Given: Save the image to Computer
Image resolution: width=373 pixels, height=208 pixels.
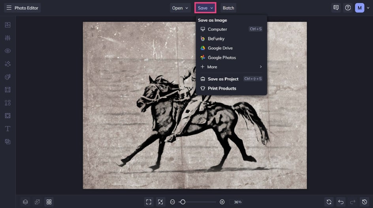Looking at the screenshot, I should pyautogui.click(x=231, y=29).
